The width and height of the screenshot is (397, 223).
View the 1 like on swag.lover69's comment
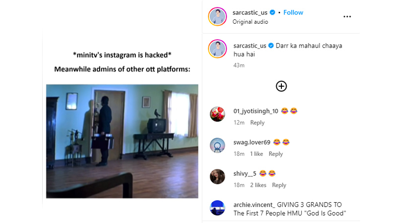(x=257, y=154)
